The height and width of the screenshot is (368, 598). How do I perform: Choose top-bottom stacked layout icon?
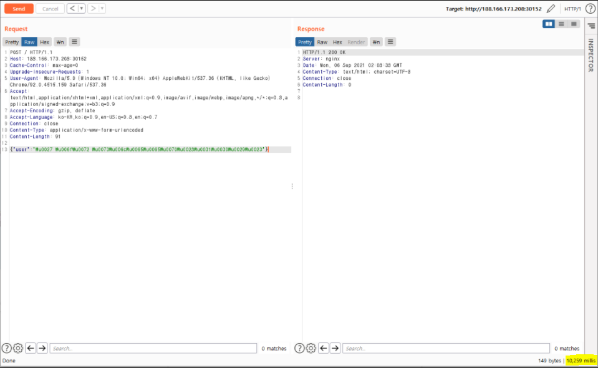pos(561,24)
